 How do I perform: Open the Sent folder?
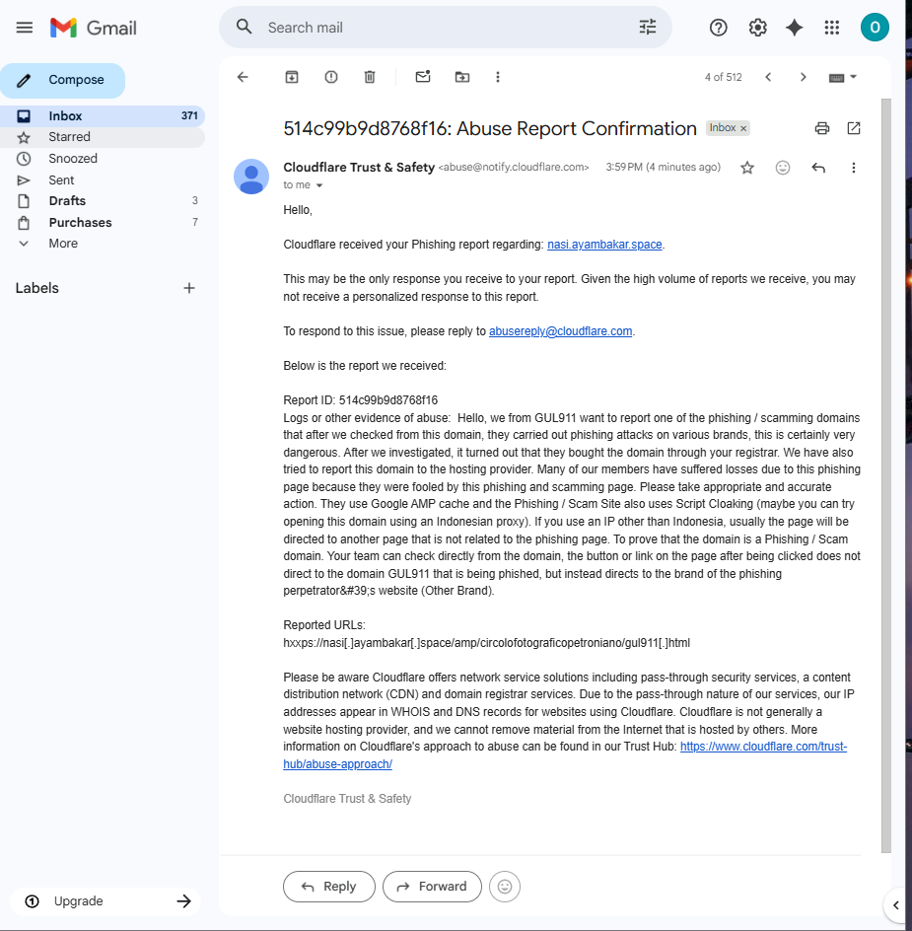click(103, 179)
